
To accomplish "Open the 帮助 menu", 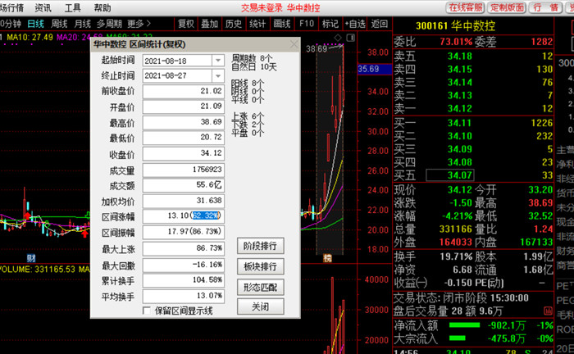I will pyautogui.click(x=102, y=7).
